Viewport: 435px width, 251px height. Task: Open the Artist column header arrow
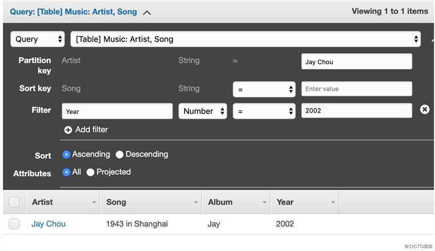pyautogui.click(x=94, y=202)
